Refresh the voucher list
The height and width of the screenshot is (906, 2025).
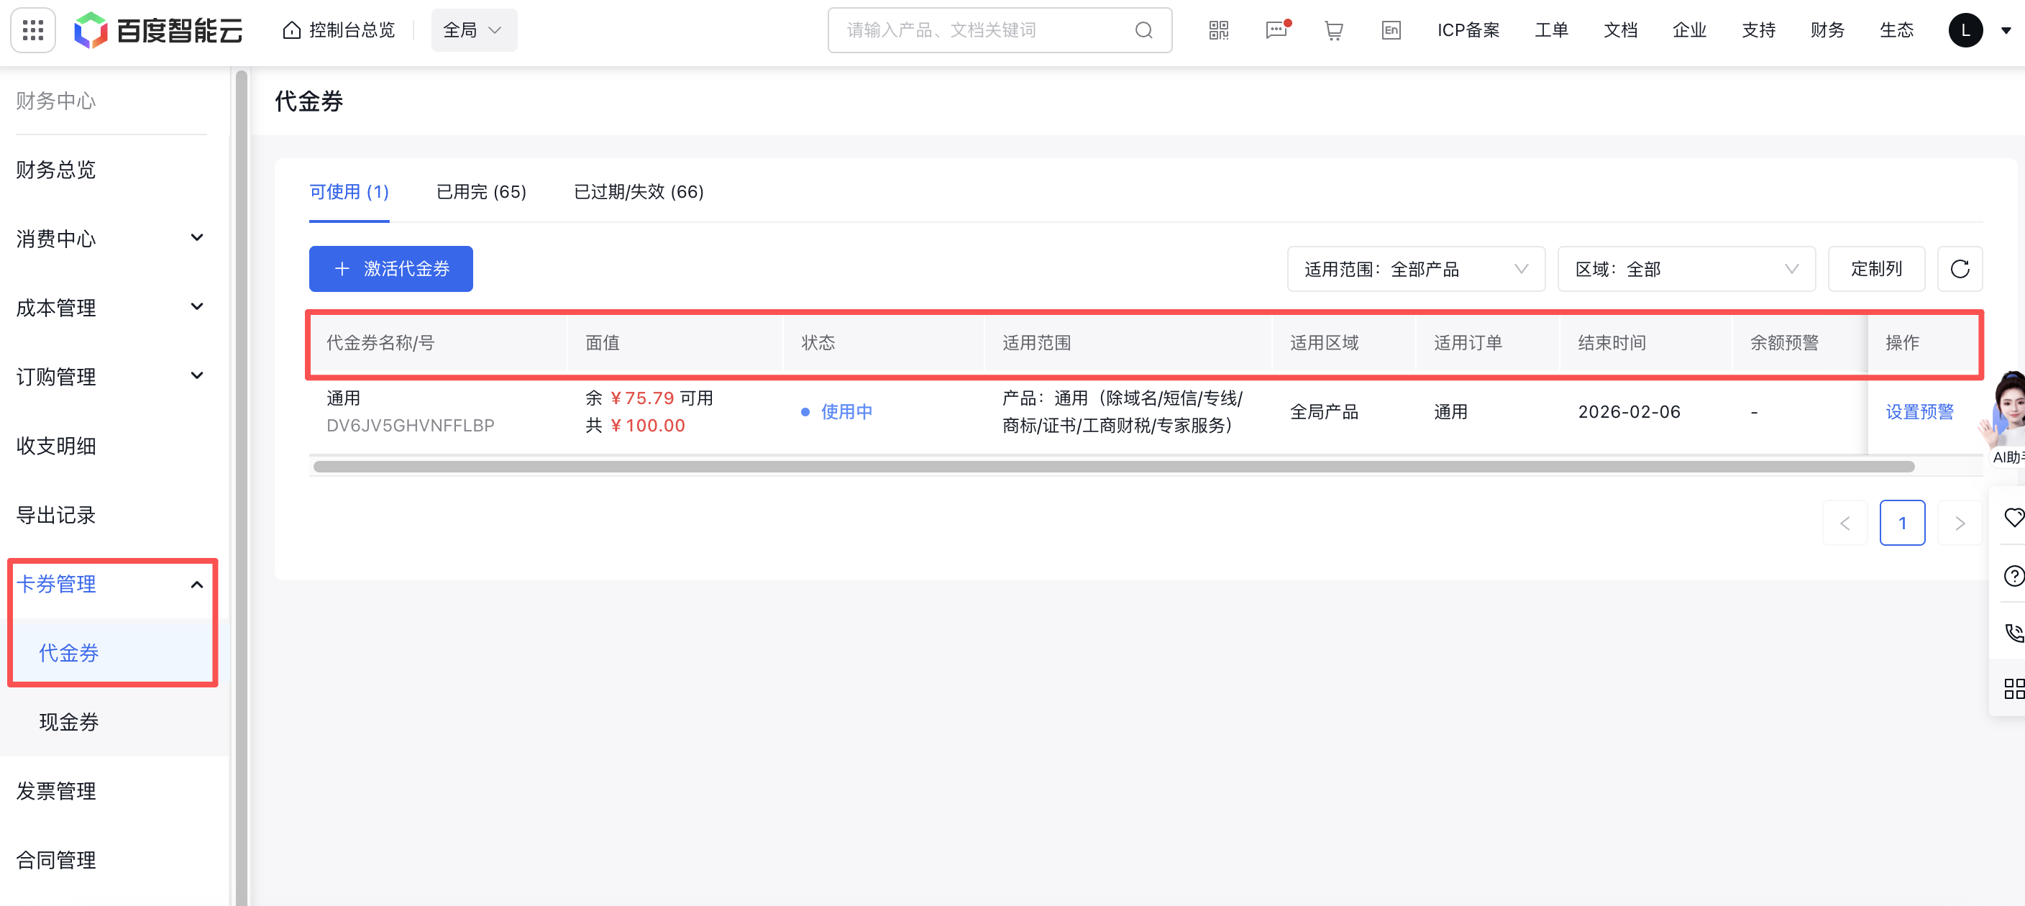tap(1959, 269)
